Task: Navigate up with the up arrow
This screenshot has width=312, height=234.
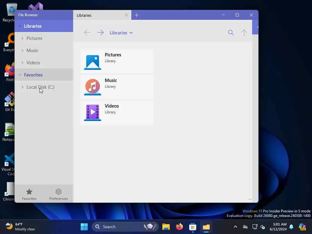Action: [x=244, y=32]
